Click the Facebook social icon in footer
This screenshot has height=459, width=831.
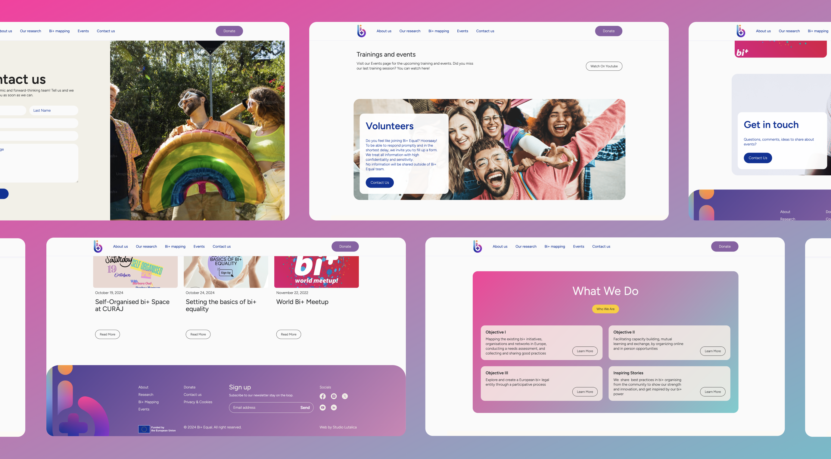point(322,396)
